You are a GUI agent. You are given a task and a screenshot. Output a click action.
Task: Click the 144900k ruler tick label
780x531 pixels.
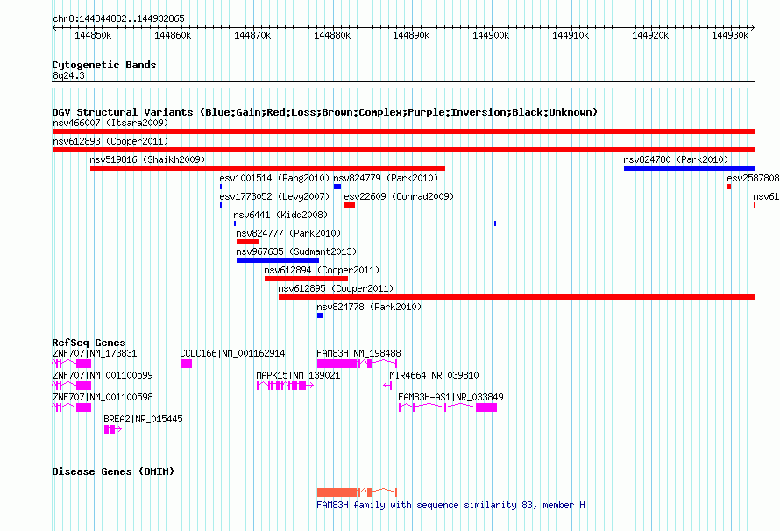[x=491, y=35]
